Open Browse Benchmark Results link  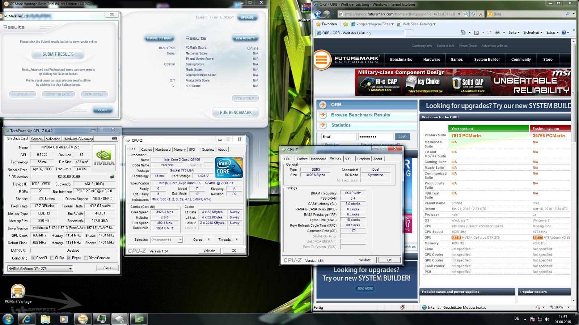click(360, 115)
